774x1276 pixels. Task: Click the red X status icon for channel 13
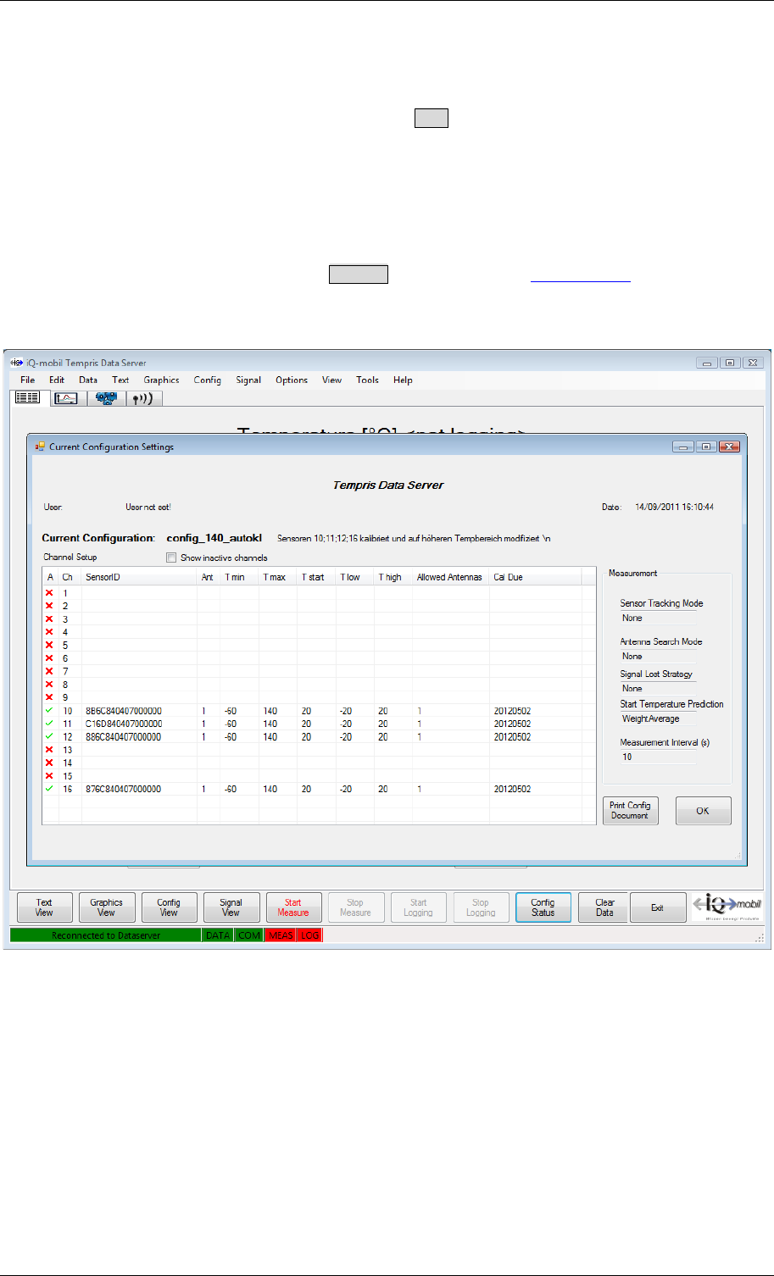pyautogui.click(x=49, y=750)
